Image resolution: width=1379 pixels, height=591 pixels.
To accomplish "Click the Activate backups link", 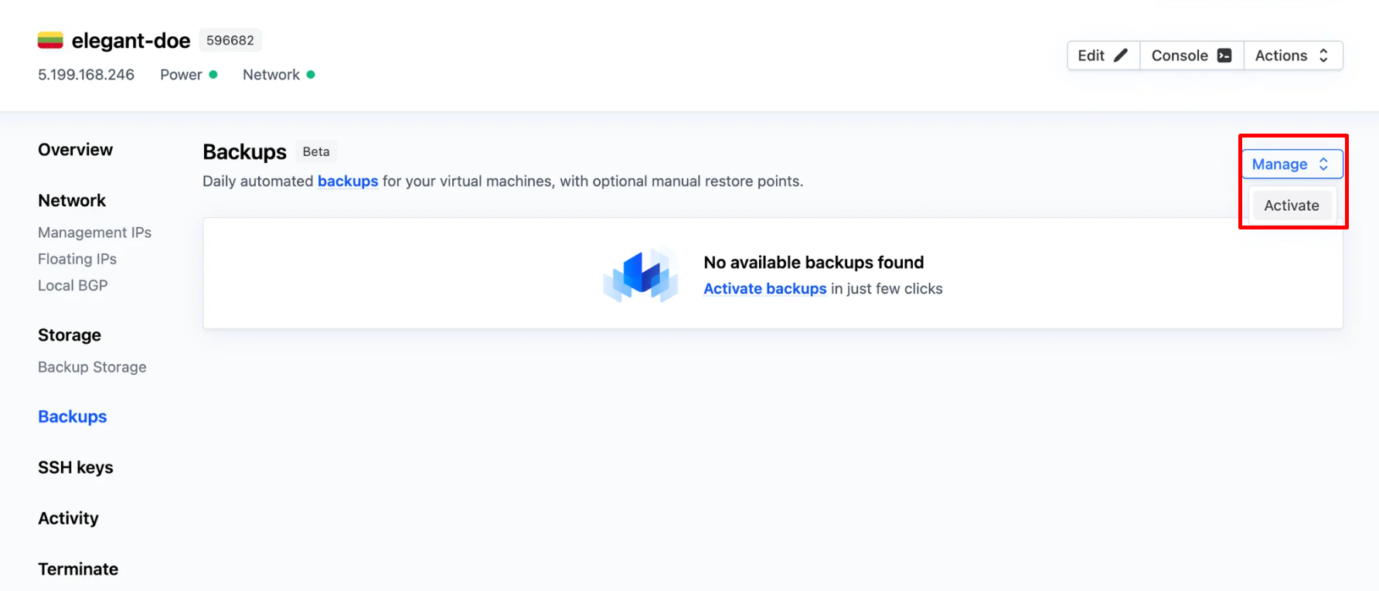I will (764, 289).
